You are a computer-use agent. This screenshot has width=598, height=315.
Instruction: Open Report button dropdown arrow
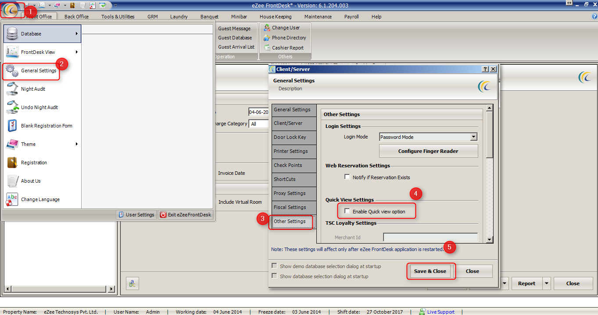click(547, 283)
